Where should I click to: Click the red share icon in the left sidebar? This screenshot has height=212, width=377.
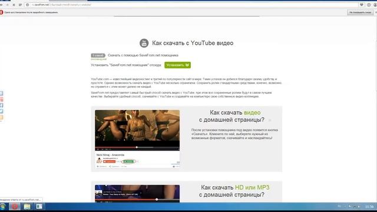point(1,100)
